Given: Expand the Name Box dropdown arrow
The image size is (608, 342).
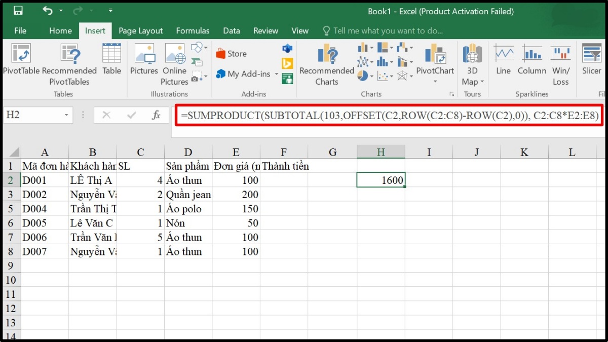Looking at the screenshot, I should click(66, 116).
